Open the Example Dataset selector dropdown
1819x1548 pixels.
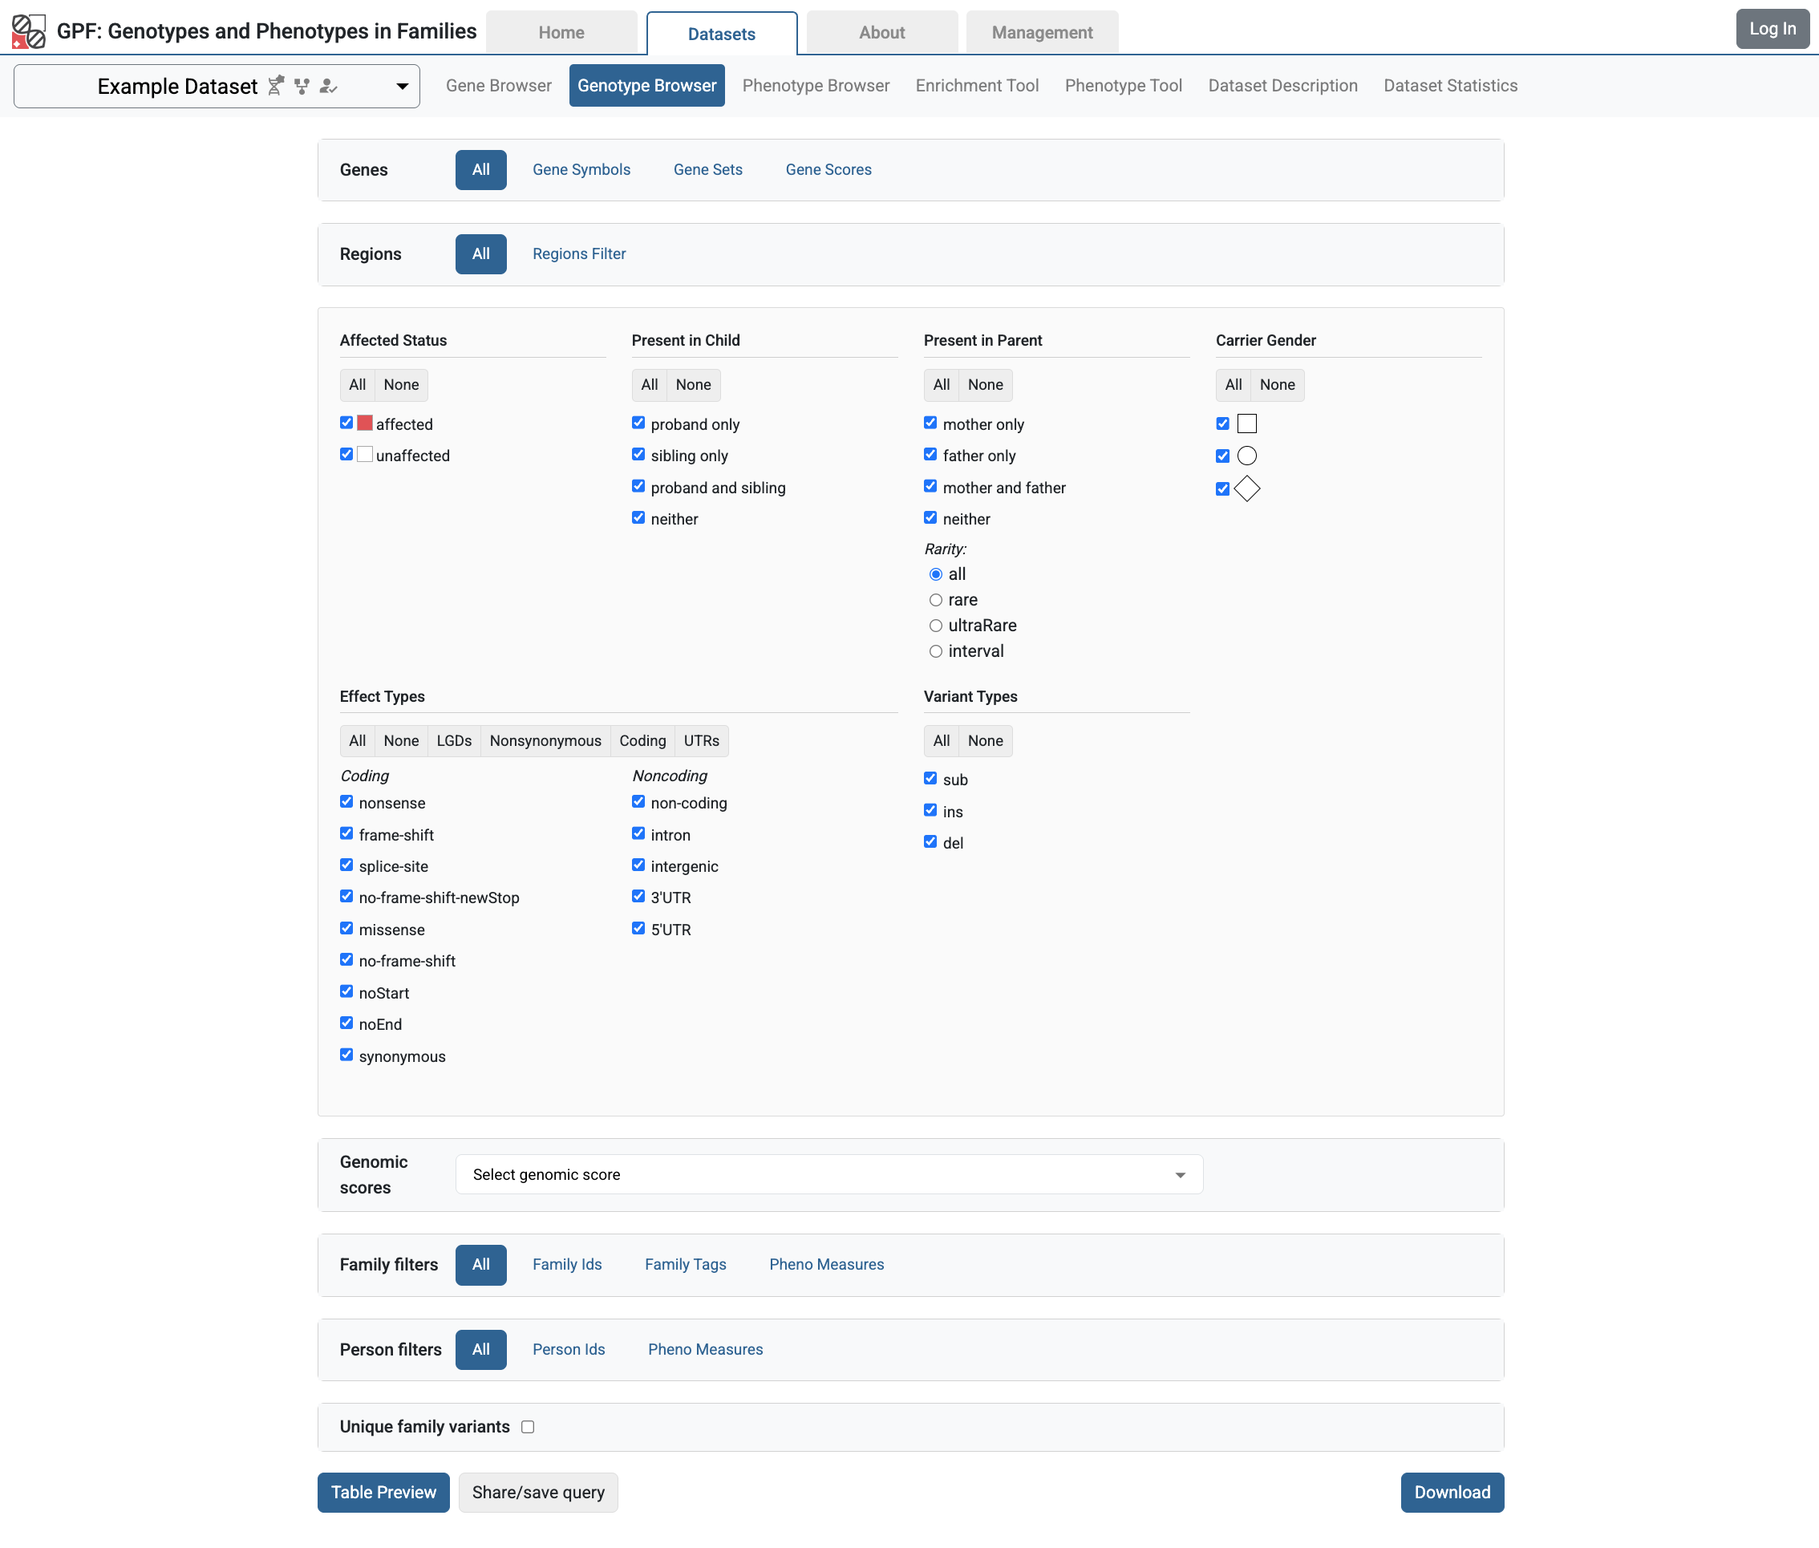[402, 86]
